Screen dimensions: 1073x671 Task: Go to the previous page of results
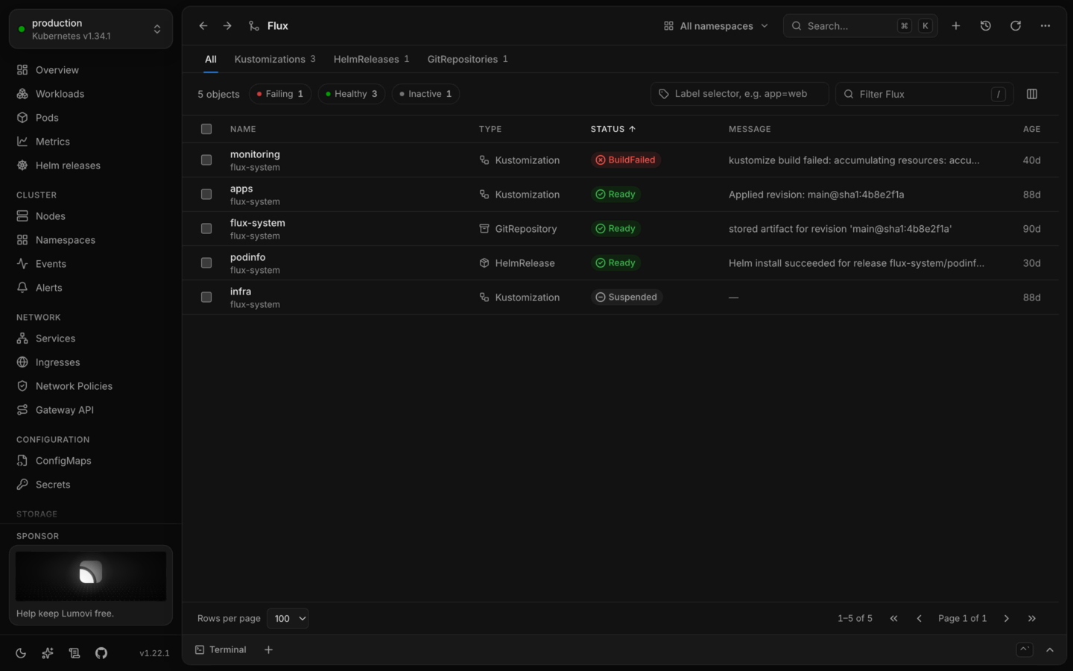[920, 619]
